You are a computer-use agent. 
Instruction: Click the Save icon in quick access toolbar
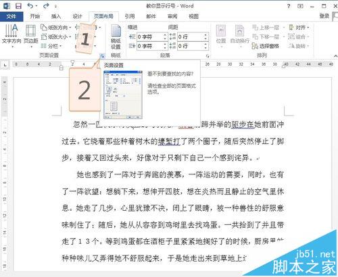click(18, 6)
